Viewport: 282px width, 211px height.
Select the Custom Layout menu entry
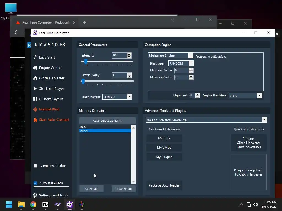click(51, 99)
